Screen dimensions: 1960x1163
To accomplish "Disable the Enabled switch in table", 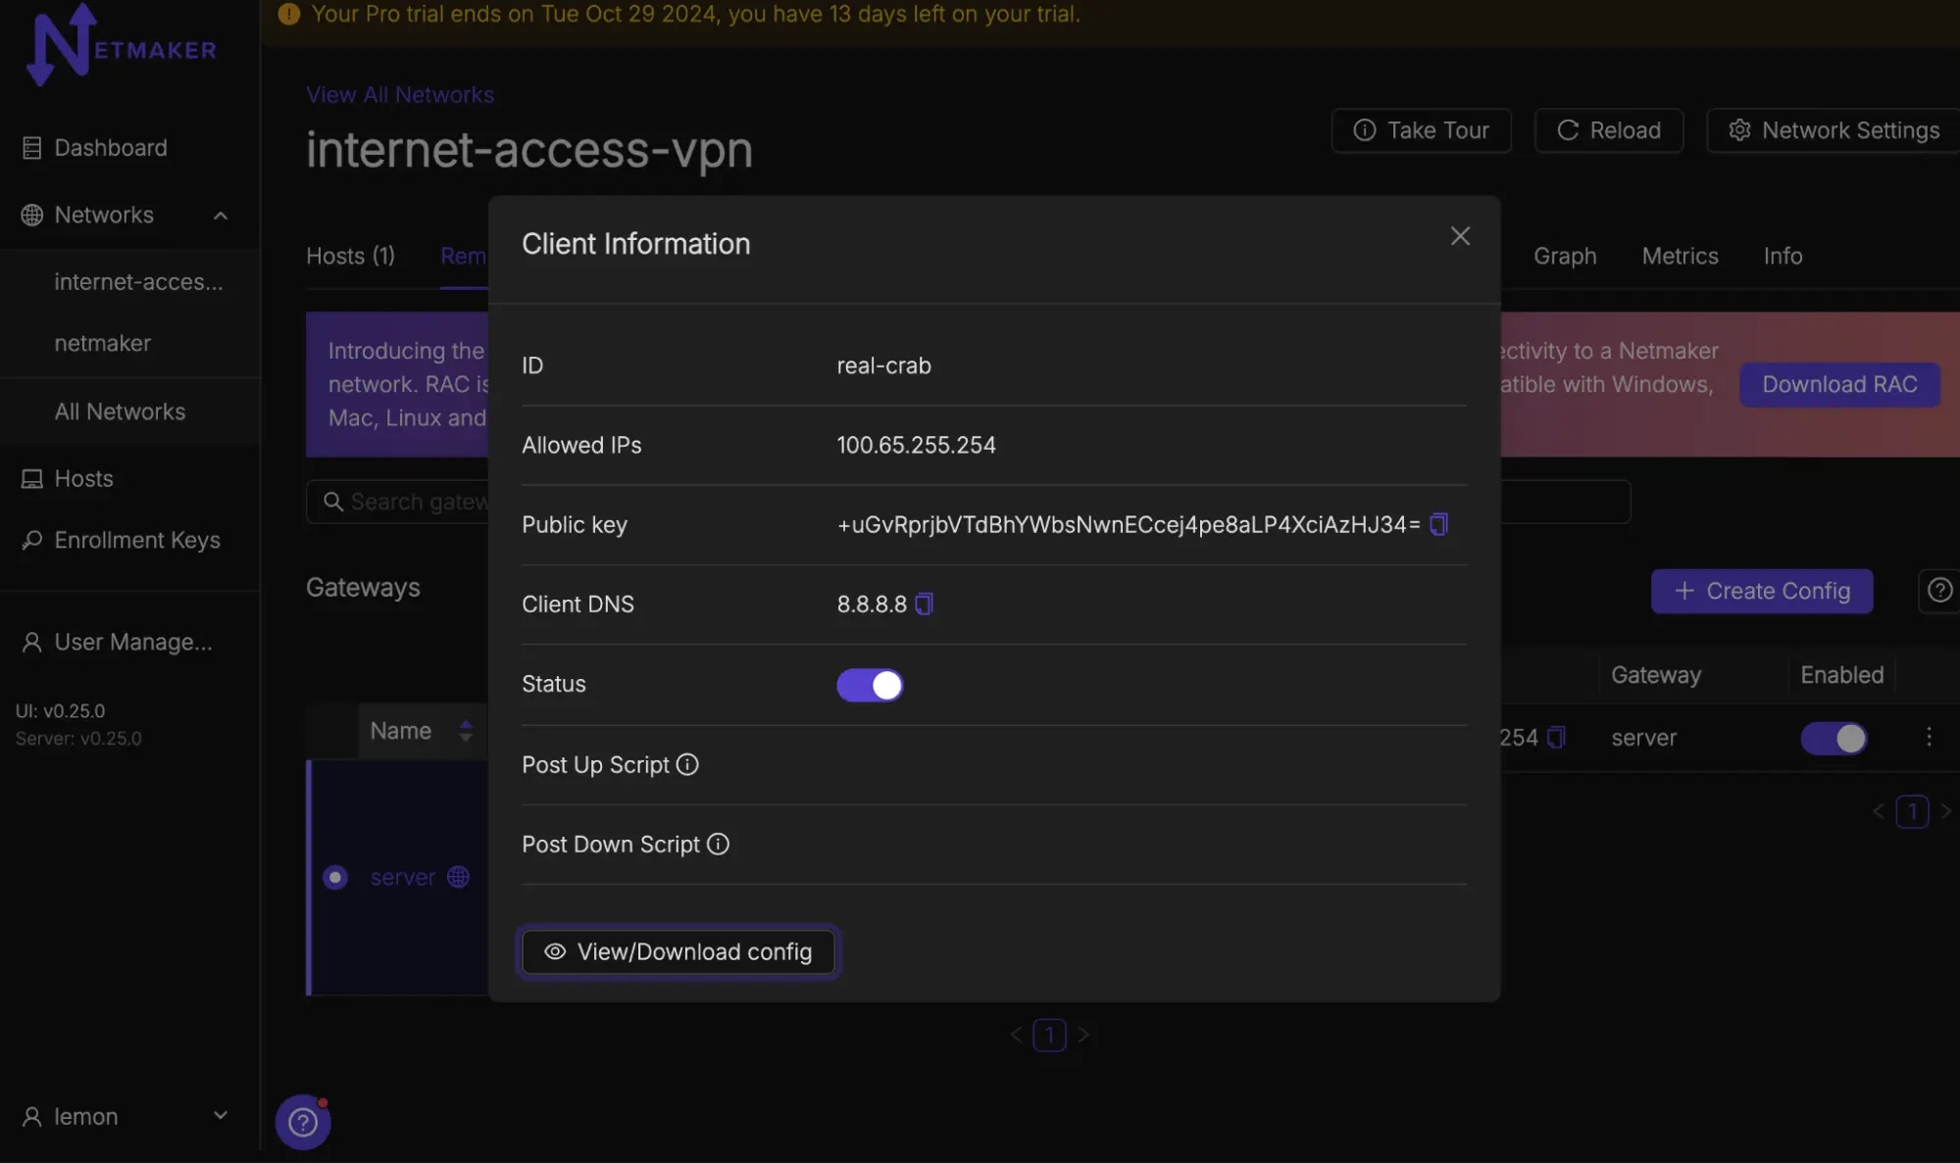I will [x=1833, y=737].
